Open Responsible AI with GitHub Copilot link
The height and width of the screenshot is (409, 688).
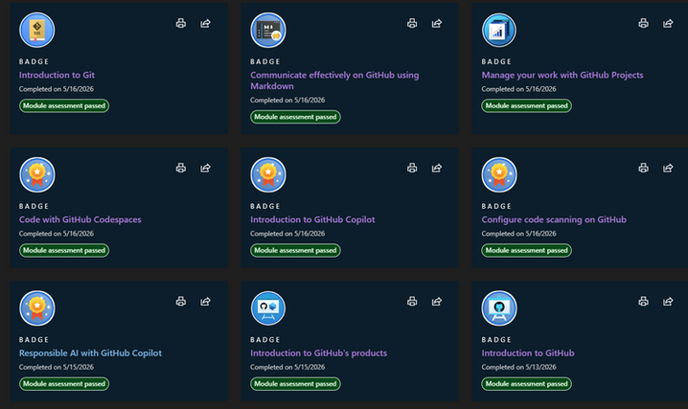(x=90, y=352)
